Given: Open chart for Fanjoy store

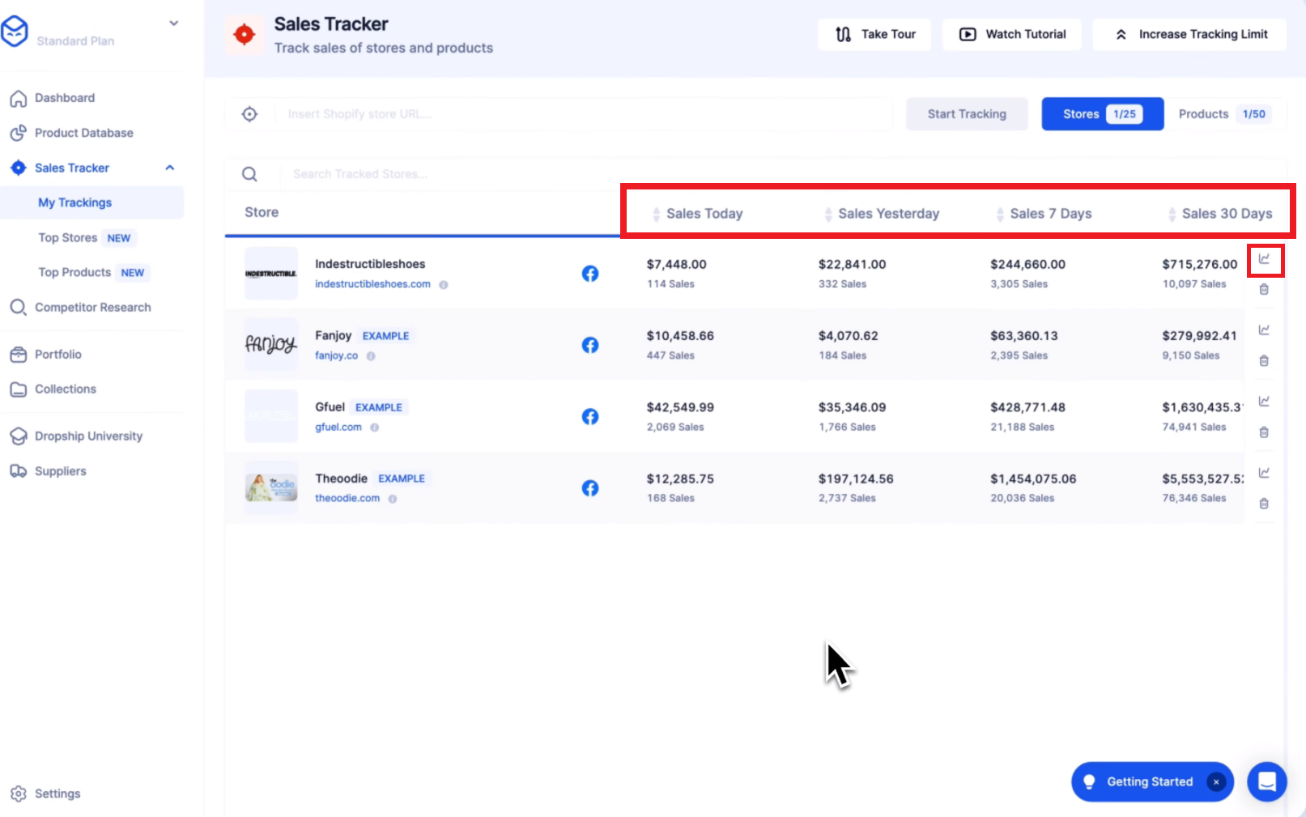Looking at the screenshot, I should [1264, 330].
